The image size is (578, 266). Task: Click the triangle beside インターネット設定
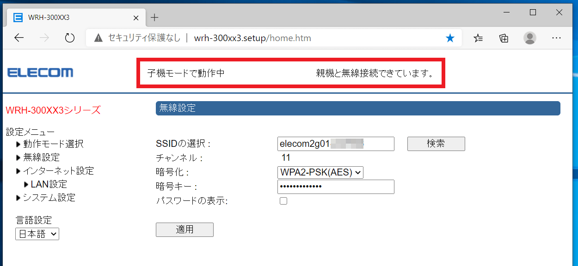click(18, 171)
